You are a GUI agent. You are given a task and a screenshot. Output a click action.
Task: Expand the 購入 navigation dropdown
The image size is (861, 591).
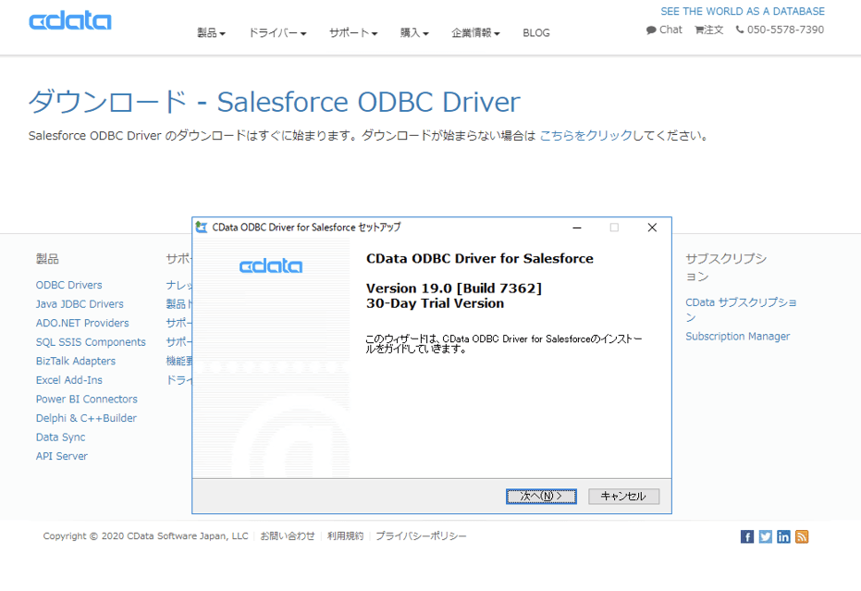tap(414, 33)
